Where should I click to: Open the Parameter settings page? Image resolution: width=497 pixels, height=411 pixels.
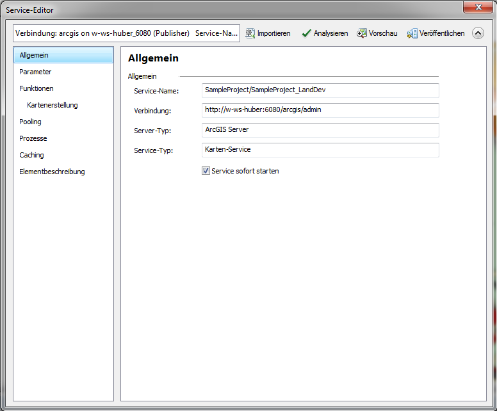tap(35, 72)
